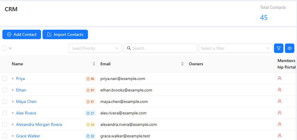Click the Name column header label
This screenshot has height=140, width=297.
(x=17, y=64)
